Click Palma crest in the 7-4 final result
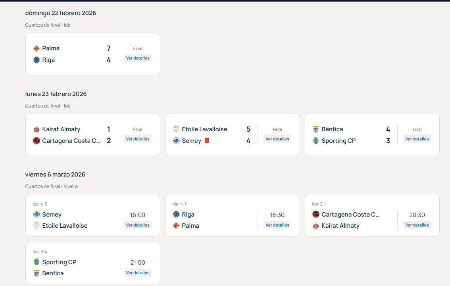The height and width of the screenshot is (286, 450). click(x=37, y=48)
